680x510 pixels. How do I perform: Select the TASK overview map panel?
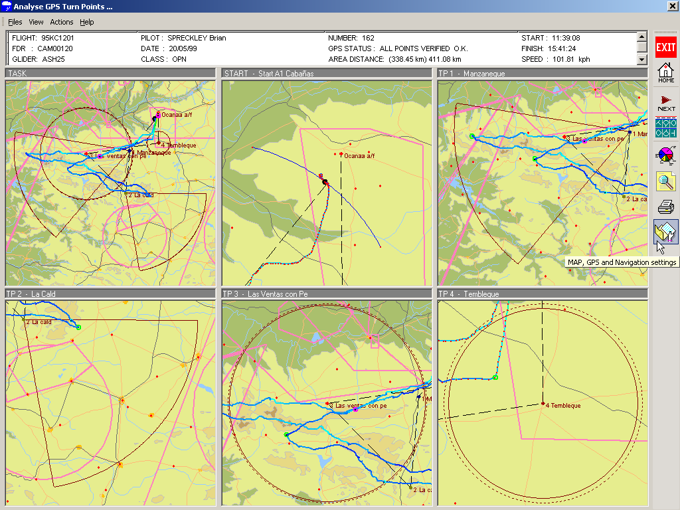pyautogui.click(x=110, y=183)
